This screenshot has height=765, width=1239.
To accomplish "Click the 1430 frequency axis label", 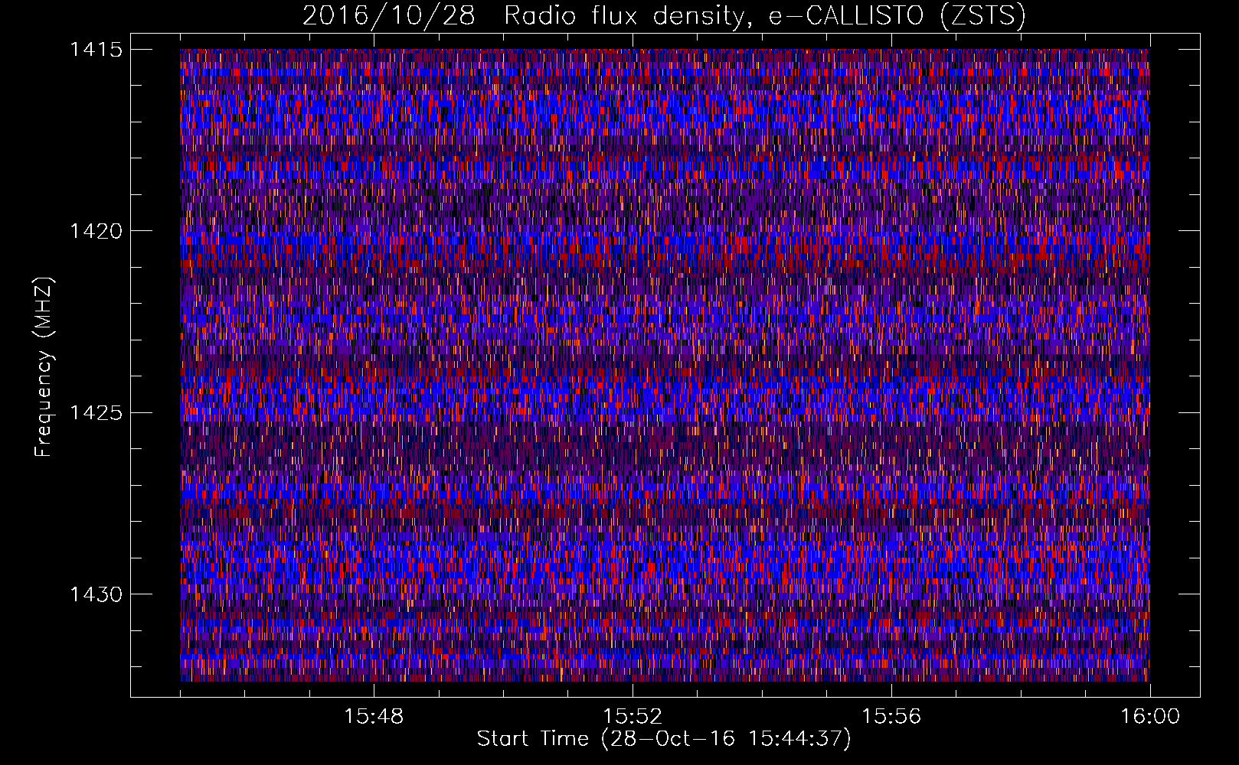I will (x=96, y=594).
